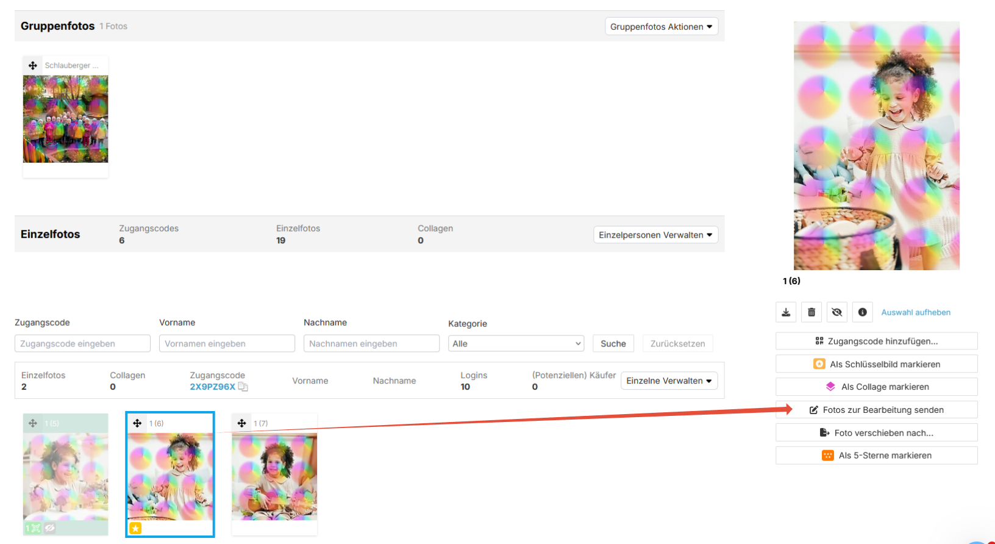
Task: Click Zugangscode hinzufügen button
Action: (877, 341)
